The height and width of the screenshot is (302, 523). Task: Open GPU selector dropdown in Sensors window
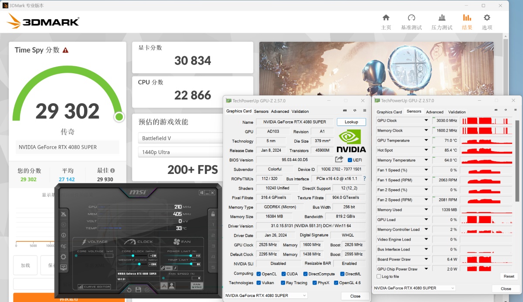414,288
